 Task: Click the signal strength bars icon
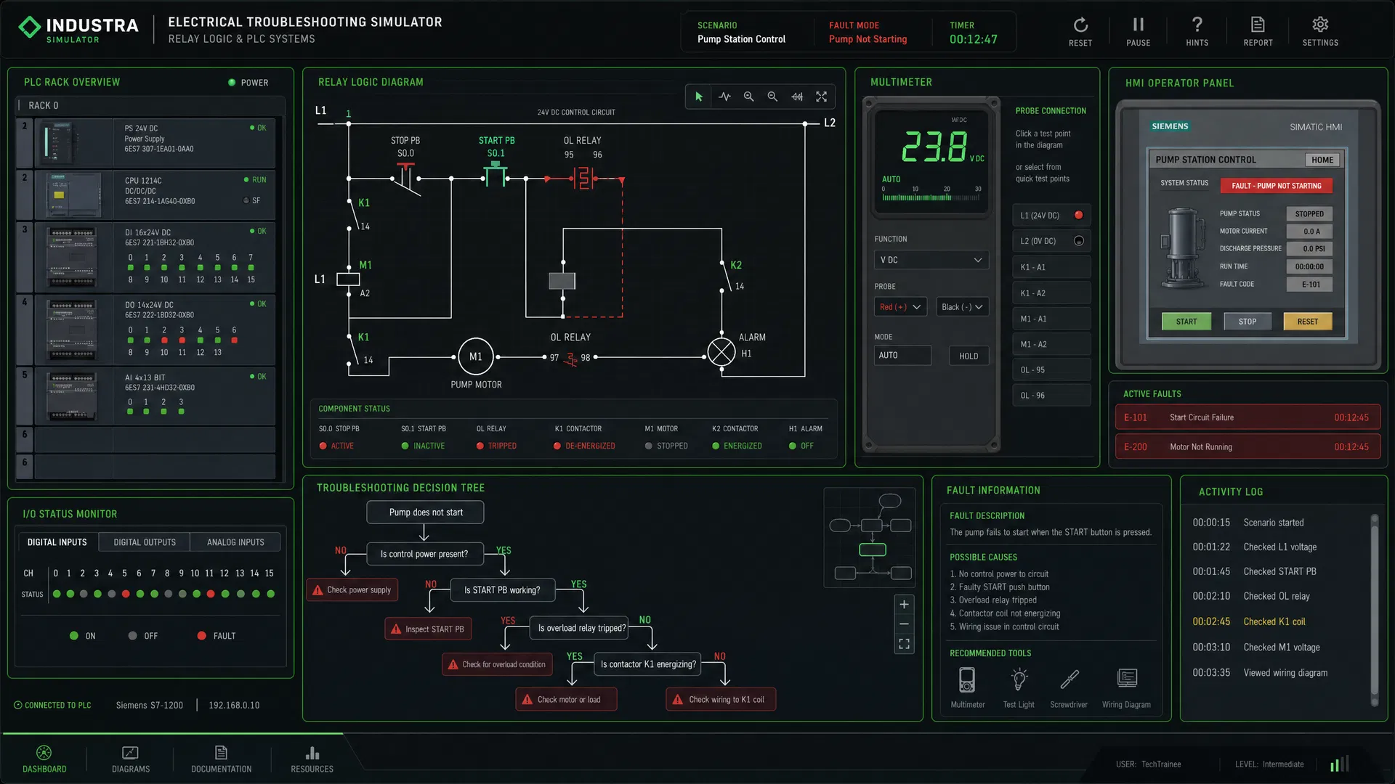[x=1339, y=764]
